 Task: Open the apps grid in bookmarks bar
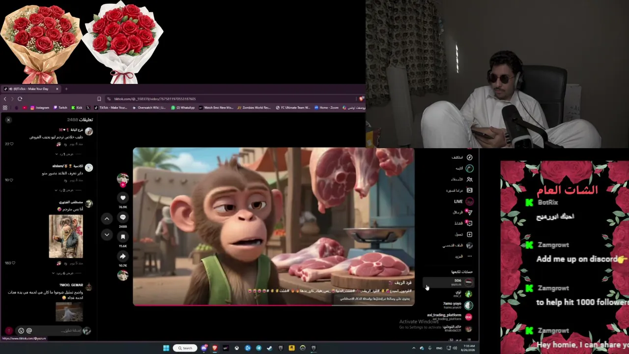pyautogui.click(x=5, y=108)
